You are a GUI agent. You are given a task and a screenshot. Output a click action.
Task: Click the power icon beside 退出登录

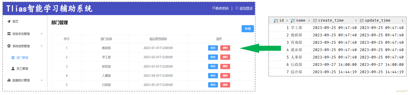coord(237,8)
